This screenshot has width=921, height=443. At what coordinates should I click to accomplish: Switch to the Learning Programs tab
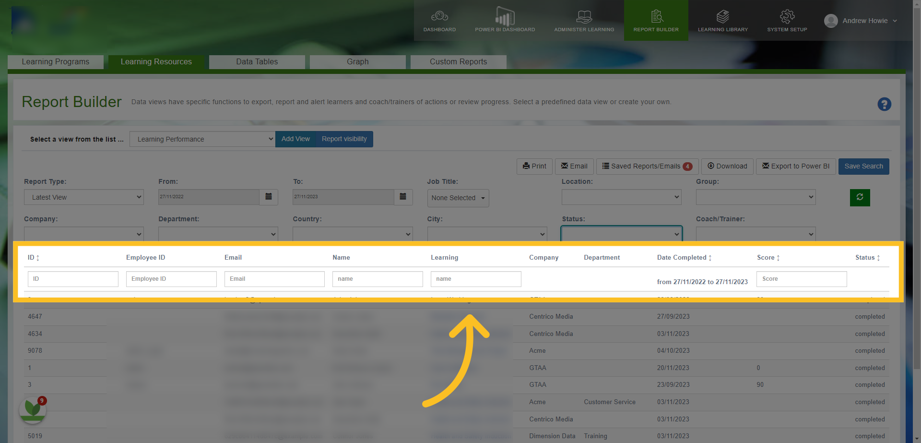[x=56, y=62]
